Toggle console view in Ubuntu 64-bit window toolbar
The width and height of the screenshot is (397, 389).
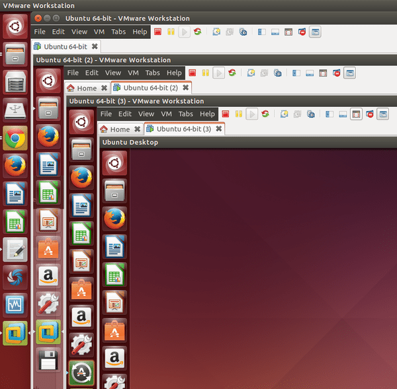[315, 32]
